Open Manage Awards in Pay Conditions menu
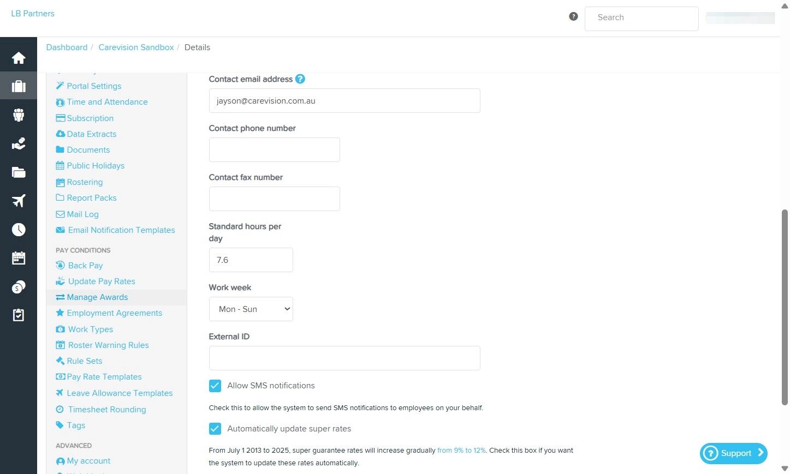 pyautogui.click(x=97, y=297)
